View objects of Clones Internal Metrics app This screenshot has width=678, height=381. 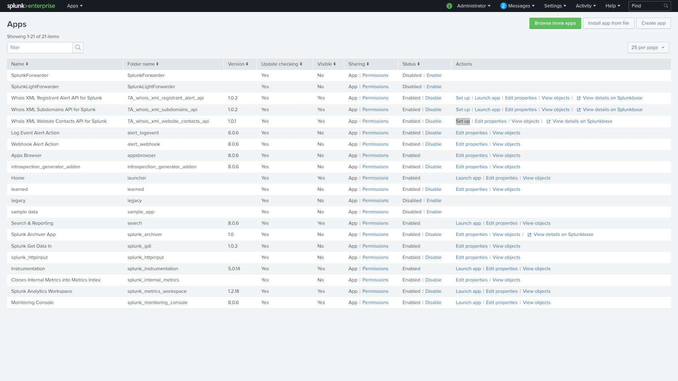tap(507, 280)
